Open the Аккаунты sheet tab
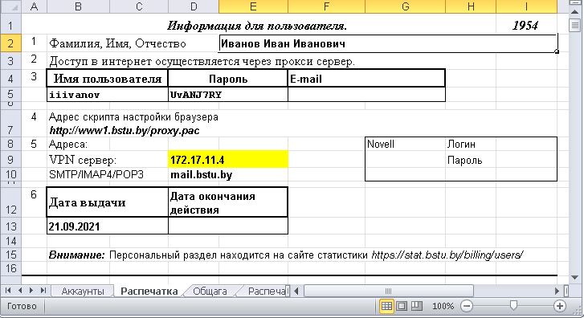The height and width of the screenshot is (318, 584). click(x=82, y=291)
